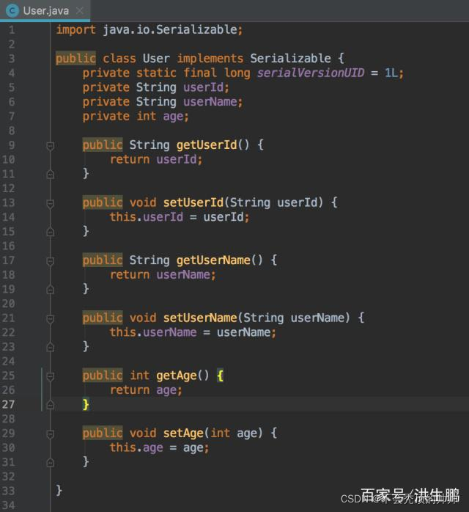Click 'age' field declaration on line 7

173,117
